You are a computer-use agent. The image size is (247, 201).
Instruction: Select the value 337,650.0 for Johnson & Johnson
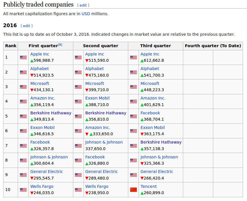click(96, 149)
